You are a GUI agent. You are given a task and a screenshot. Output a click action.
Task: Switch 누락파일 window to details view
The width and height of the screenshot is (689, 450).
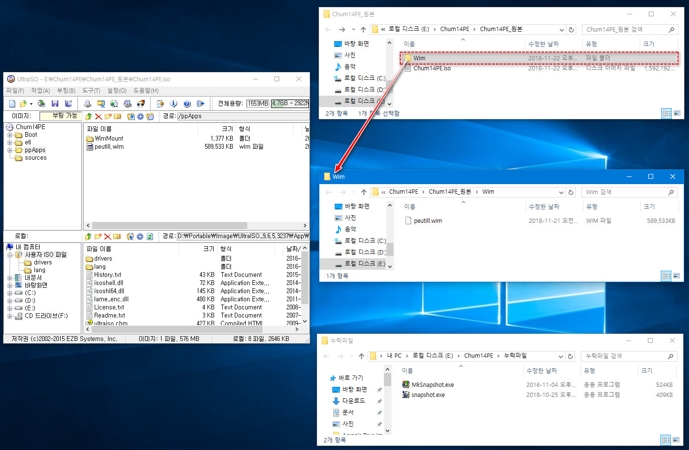click(666, 440)
